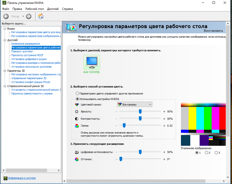Open the Правка menu
The height and width of the screenshot is (184, 232).
17,9
